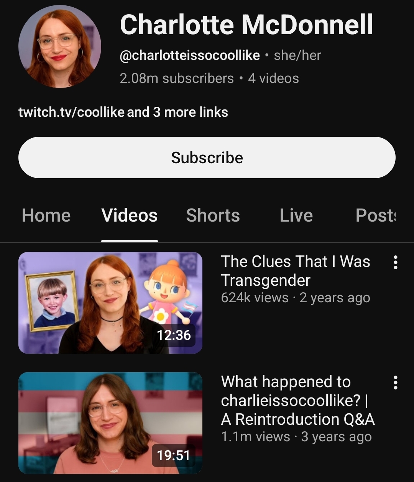Open options menu for Clues That I Was Transgender video
The image size is (414, 482).
(x=396, y=262)
